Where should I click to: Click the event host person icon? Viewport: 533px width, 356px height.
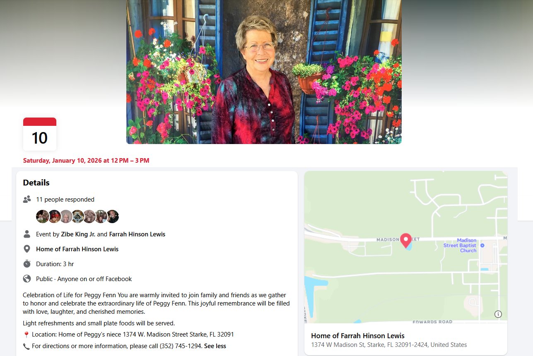(x=27, y=234)
